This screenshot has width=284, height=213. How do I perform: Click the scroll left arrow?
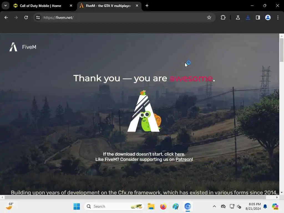[2, 197]
